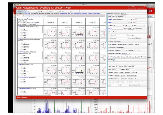Open the FAQ link in header bar
The width and height of the screenshot is (163, 115).
click(72, 14)
